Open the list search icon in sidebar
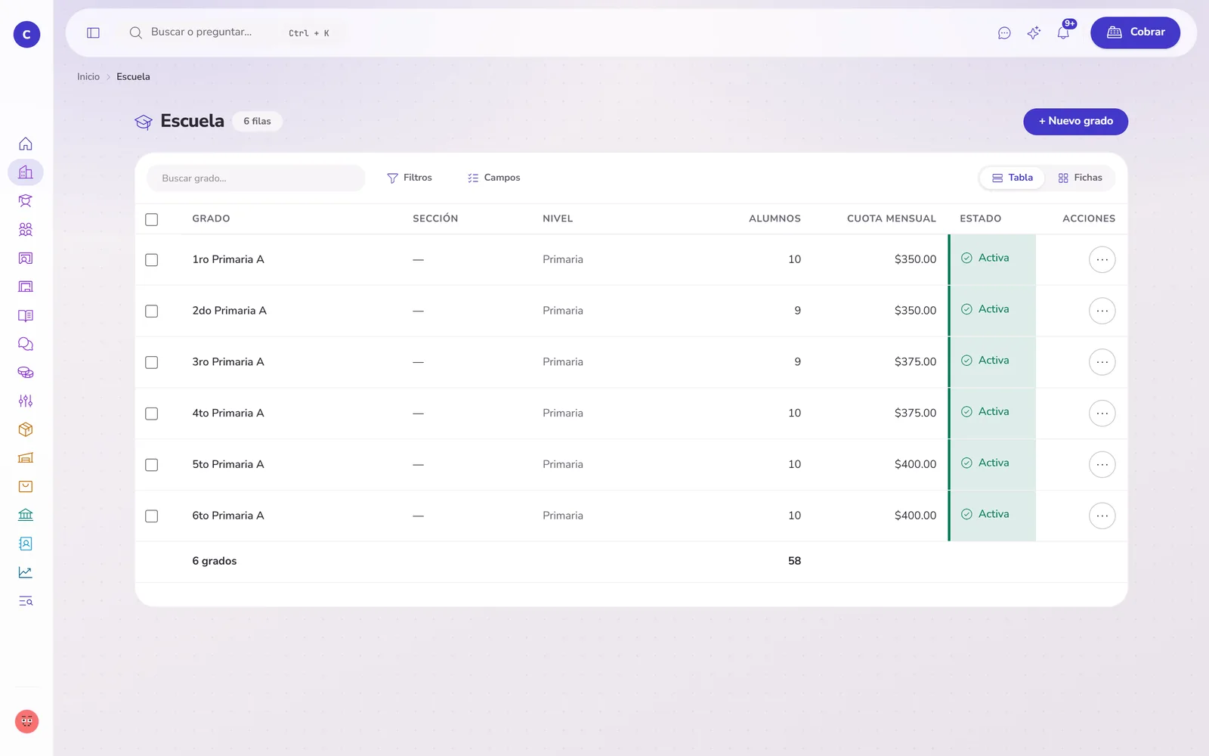This screenshot has height=756, width=1209. [x=26, y=601]
